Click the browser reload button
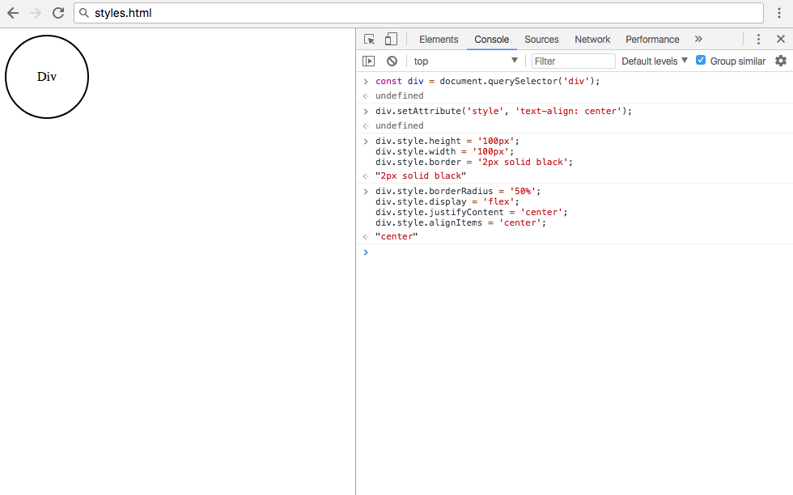 click(x=58, y=13)
